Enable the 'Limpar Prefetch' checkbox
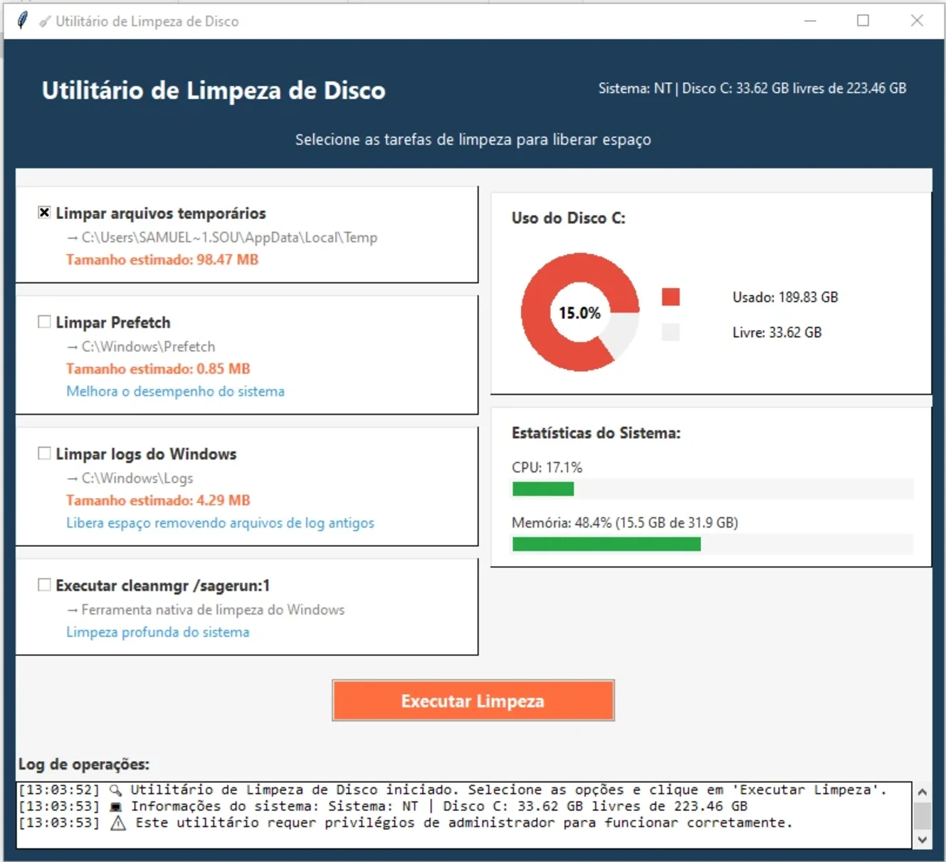 [44, 322]
